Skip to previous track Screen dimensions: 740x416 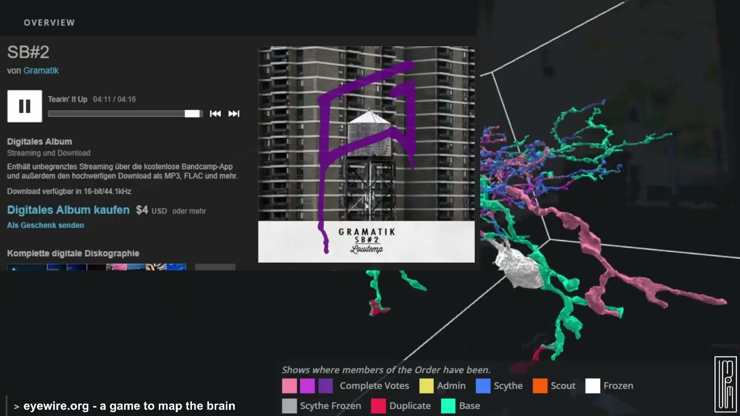tap(215, 114)
